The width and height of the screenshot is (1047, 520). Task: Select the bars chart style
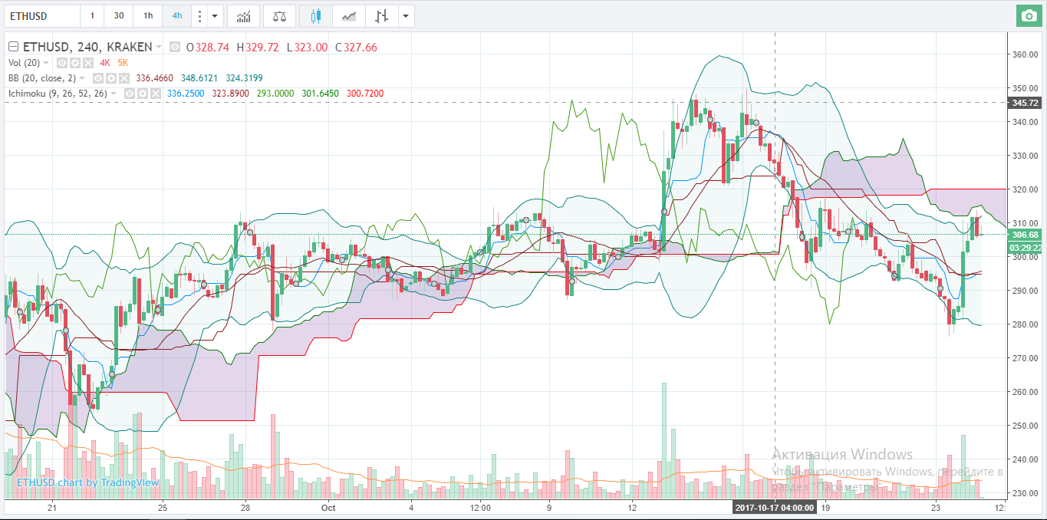click(x=381, y=15)
